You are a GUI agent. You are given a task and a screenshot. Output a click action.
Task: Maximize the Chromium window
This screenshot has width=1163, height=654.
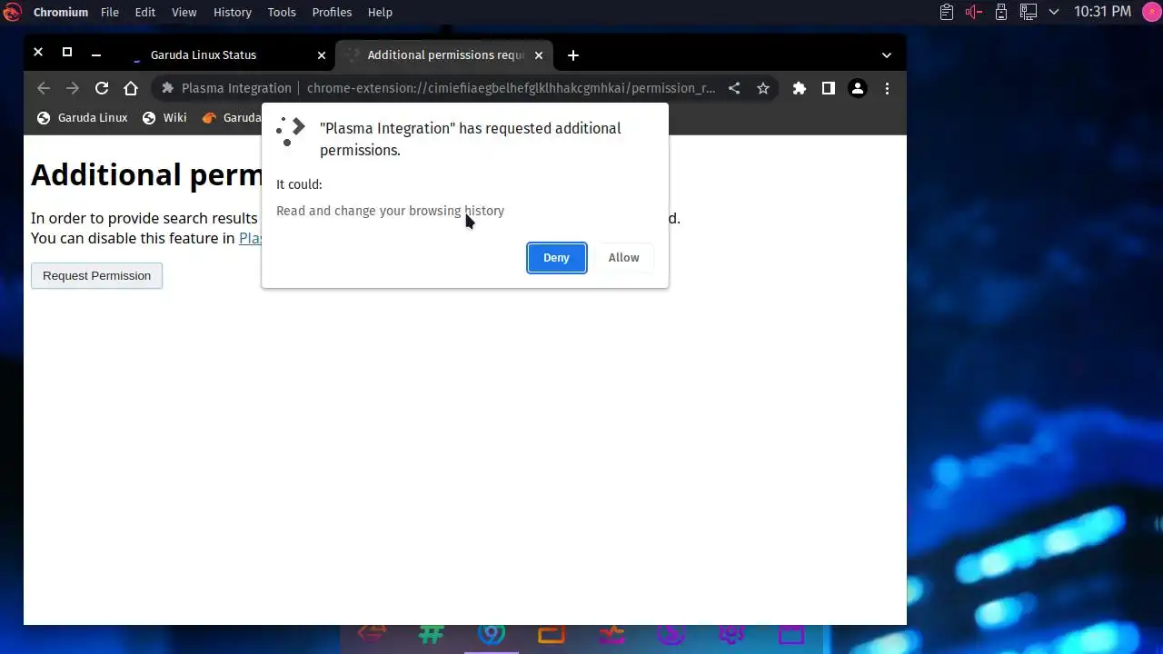[66, 53]
